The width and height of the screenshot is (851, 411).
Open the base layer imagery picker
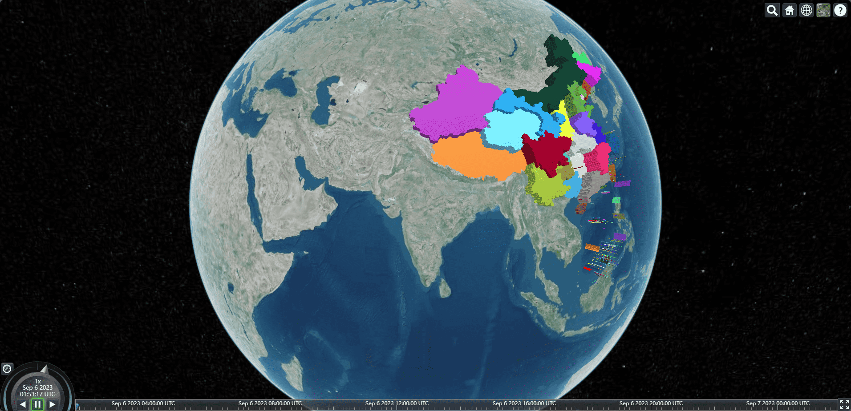[x=823, y=10]
